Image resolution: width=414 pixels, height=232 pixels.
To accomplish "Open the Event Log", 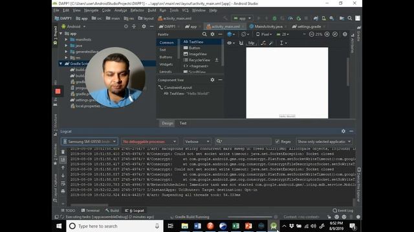I will pos(343,211).
